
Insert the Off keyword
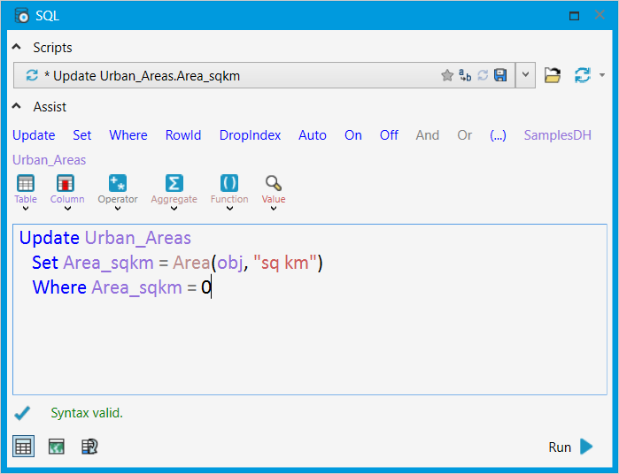389,135
